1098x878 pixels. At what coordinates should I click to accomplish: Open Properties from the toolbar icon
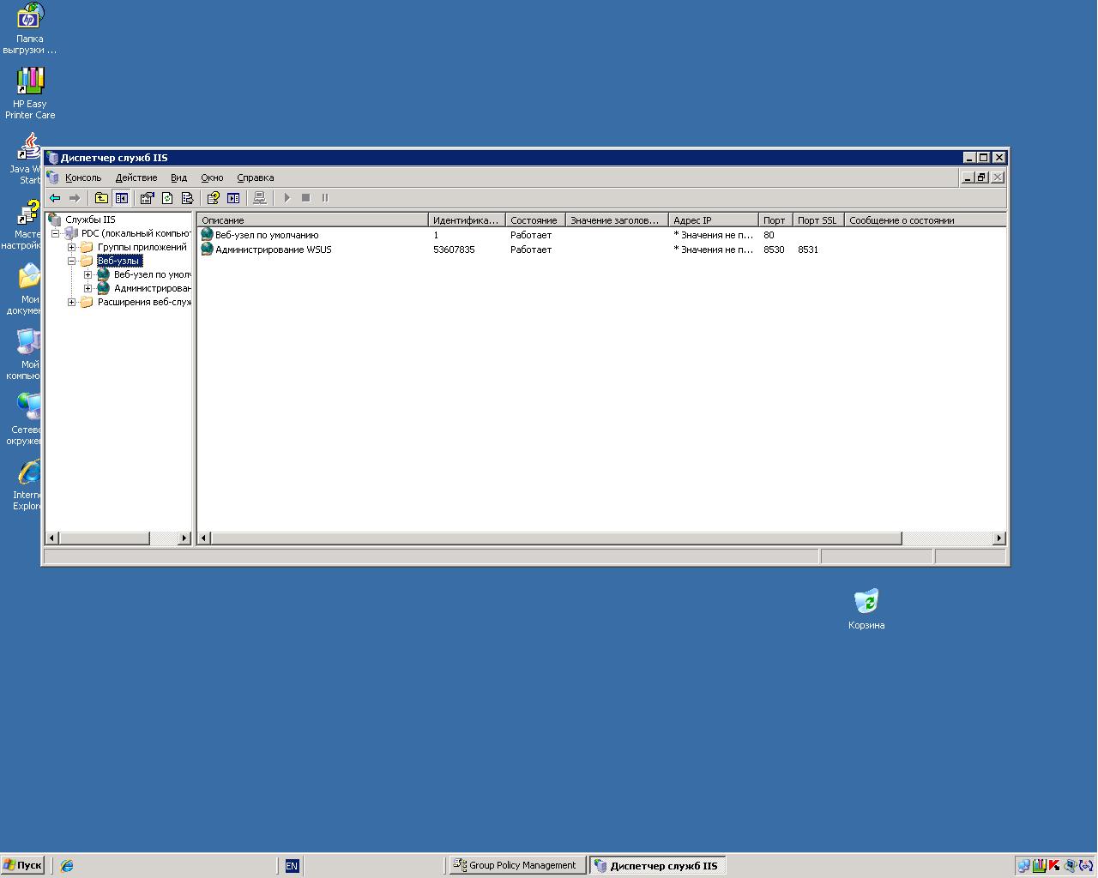point(147,198)
